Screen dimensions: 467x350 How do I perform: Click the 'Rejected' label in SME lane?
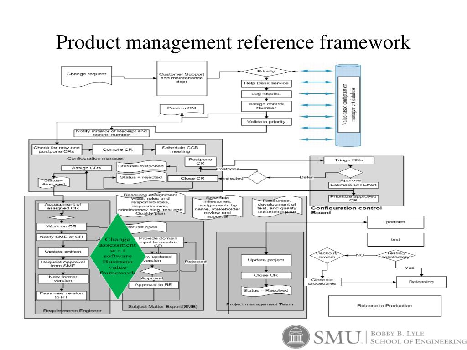tap(196, 262)
